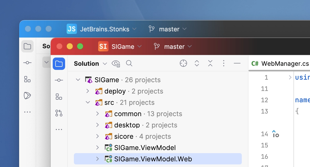
Task: Expand the SIGame.ViewModel project node
Action: 97,147
